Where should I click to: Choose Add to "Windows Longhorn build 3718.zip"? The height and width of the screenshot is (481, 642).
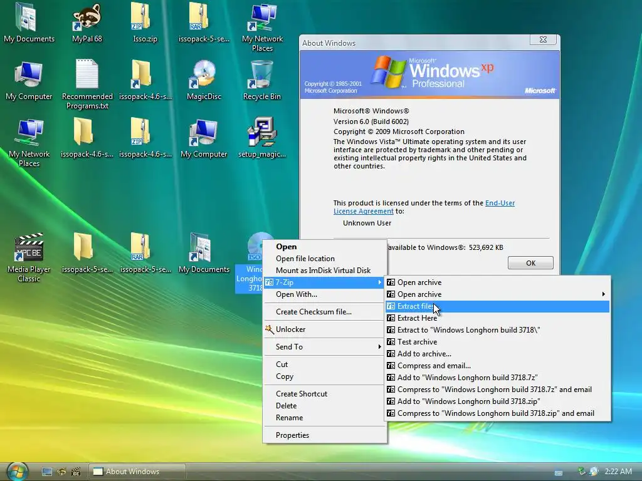[497, 401]
